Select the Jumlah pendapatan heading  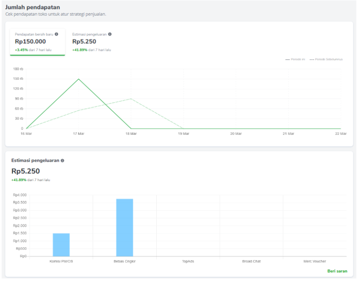[33, 7]
